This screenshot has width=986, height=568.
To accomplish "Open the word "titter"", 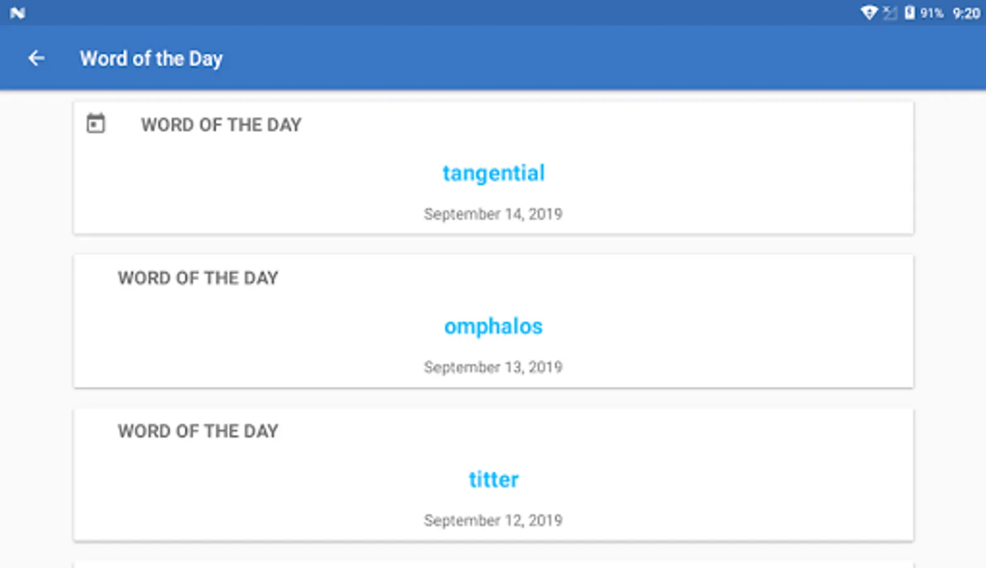I will pos(493,480).
